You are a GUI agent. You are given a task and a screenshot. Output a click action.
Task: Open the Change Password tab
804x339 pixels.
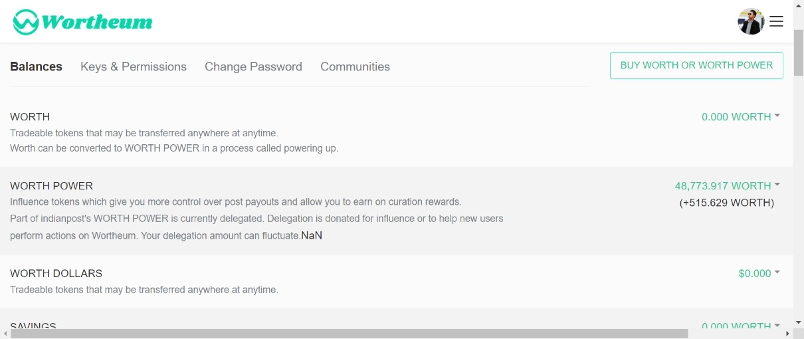[x=253, y=66]
